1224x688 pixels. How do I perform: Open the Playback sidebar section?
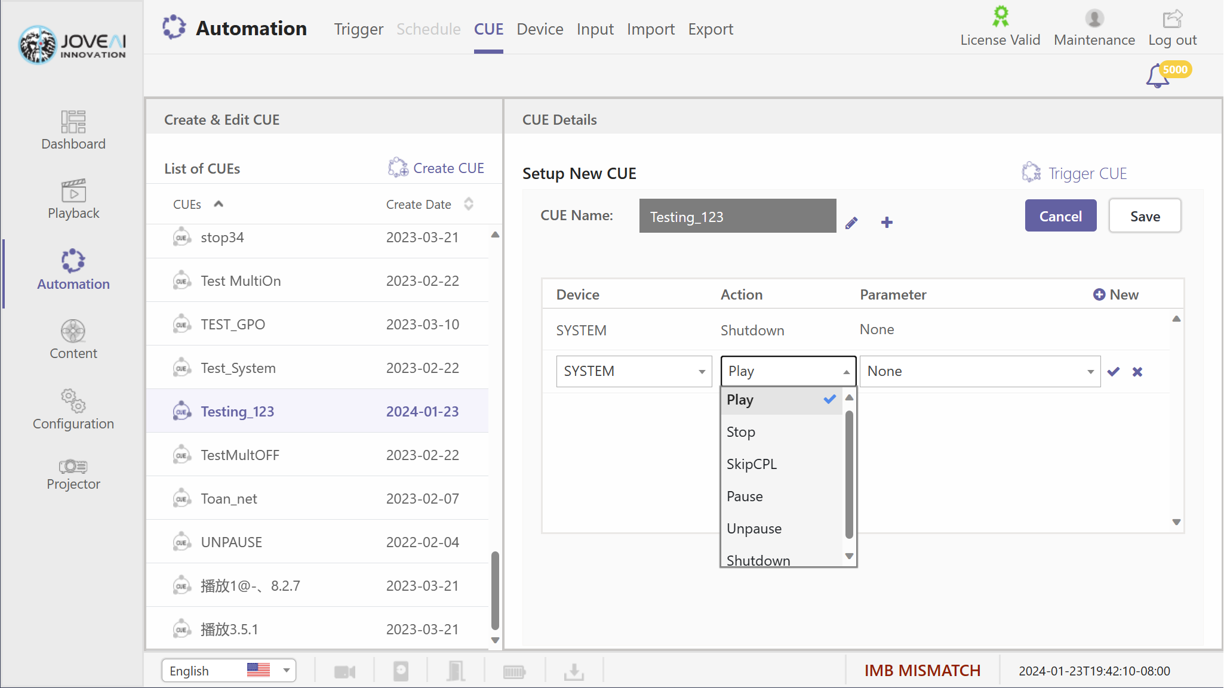click(73, 200)
